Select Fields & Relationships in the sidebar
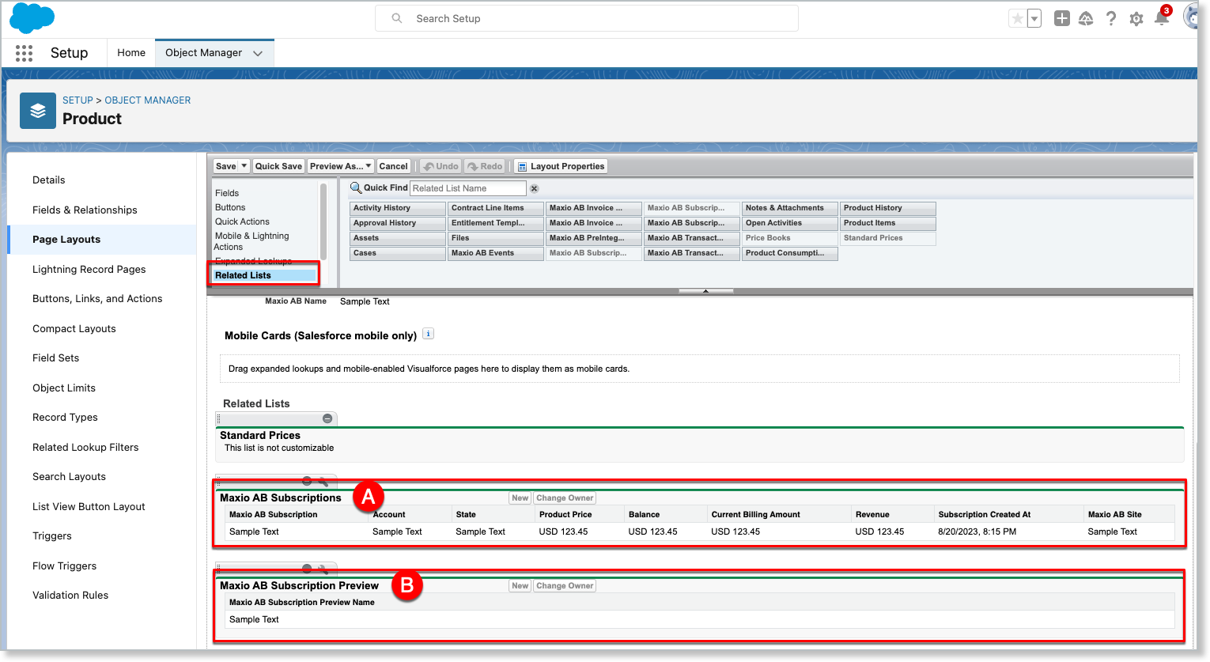The height and width of the screenshot is (662, 1210). pyautogui.click(x=85, y=210)
